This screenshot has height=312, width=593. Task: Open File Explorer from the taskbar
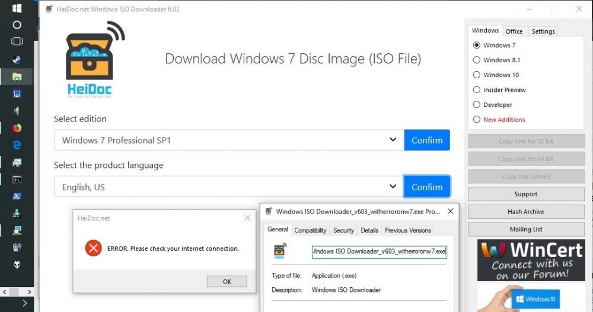[x=17, y=77]
